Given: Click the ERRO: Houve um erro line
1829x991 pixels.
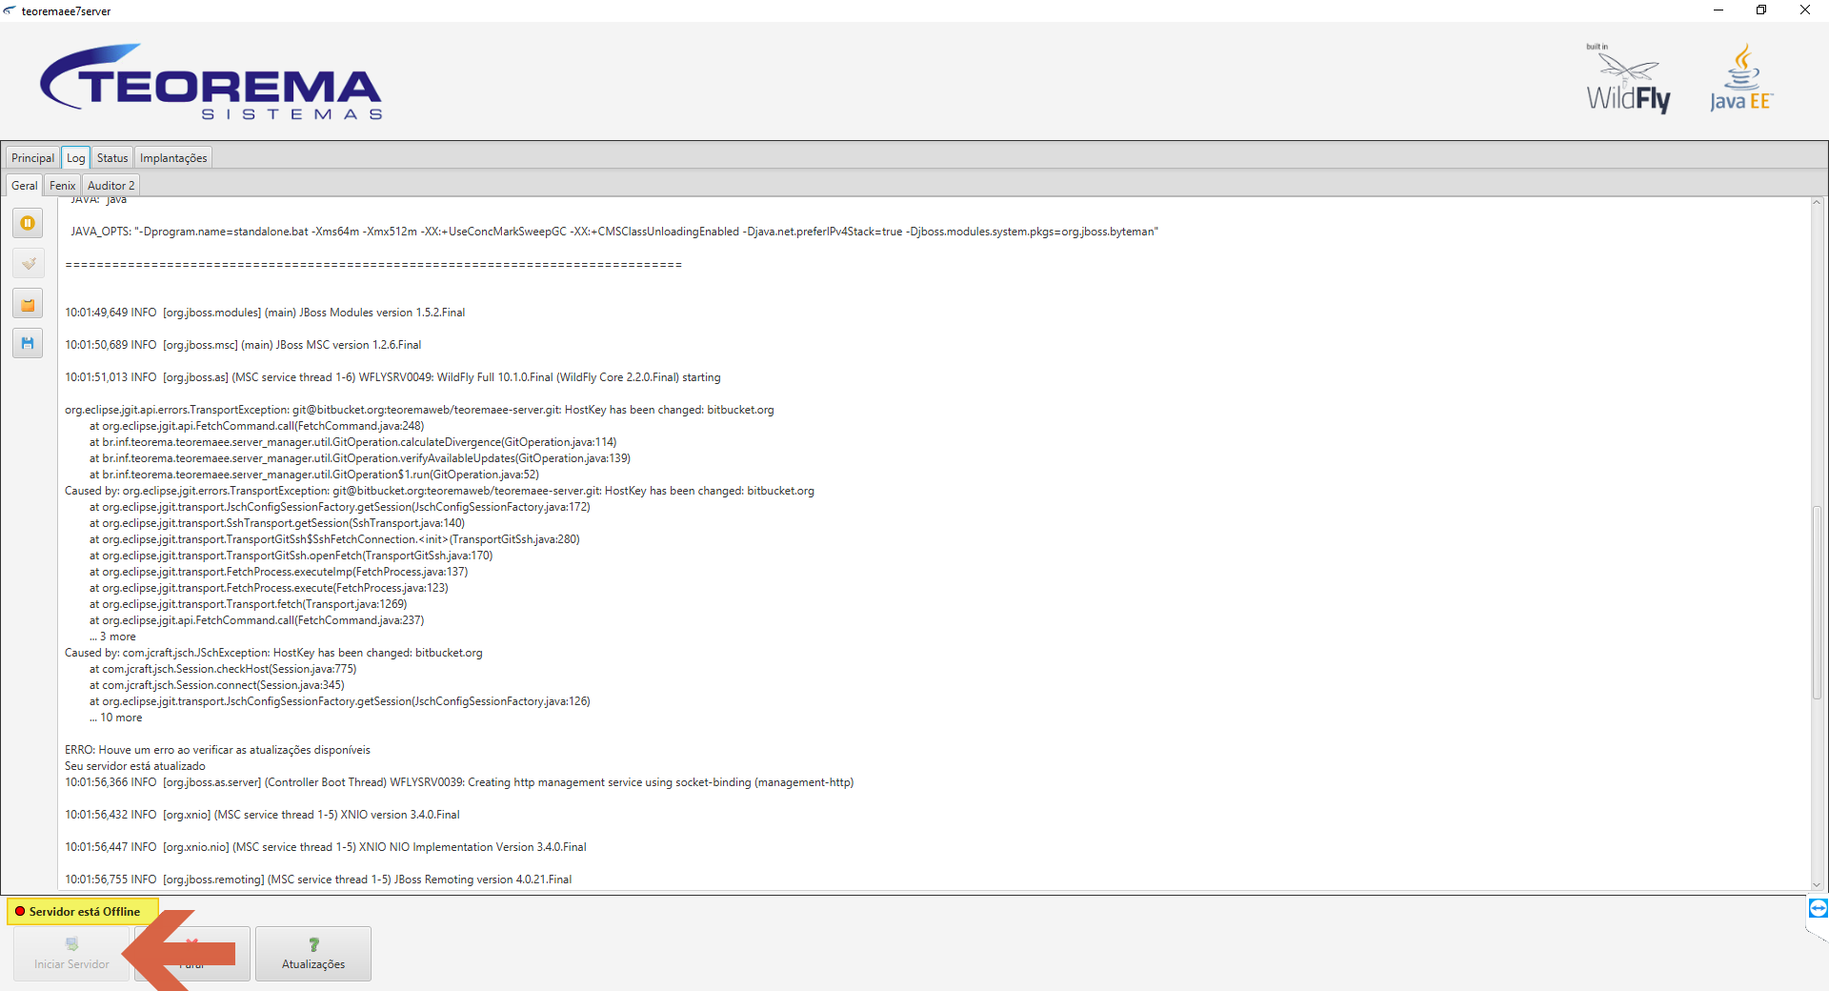Looking at the screenshot, I should 217,750.
